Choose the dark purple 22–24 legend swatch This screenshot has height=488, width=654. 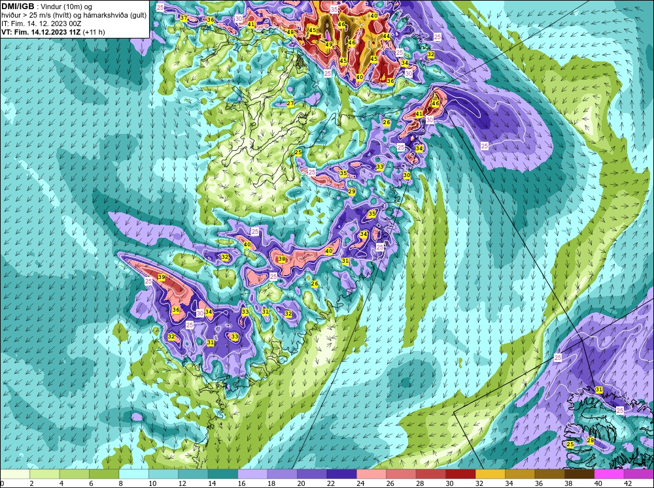341,474
